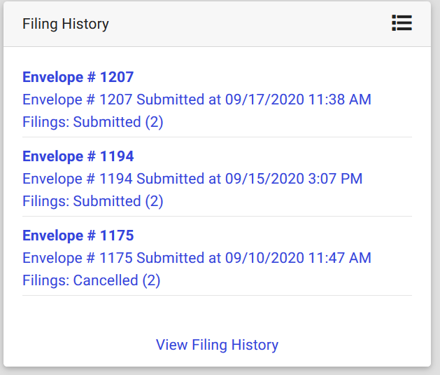Click the (2) count under Envelope # 1194
This screenshot has width=440, height=375.
[154, 201]
